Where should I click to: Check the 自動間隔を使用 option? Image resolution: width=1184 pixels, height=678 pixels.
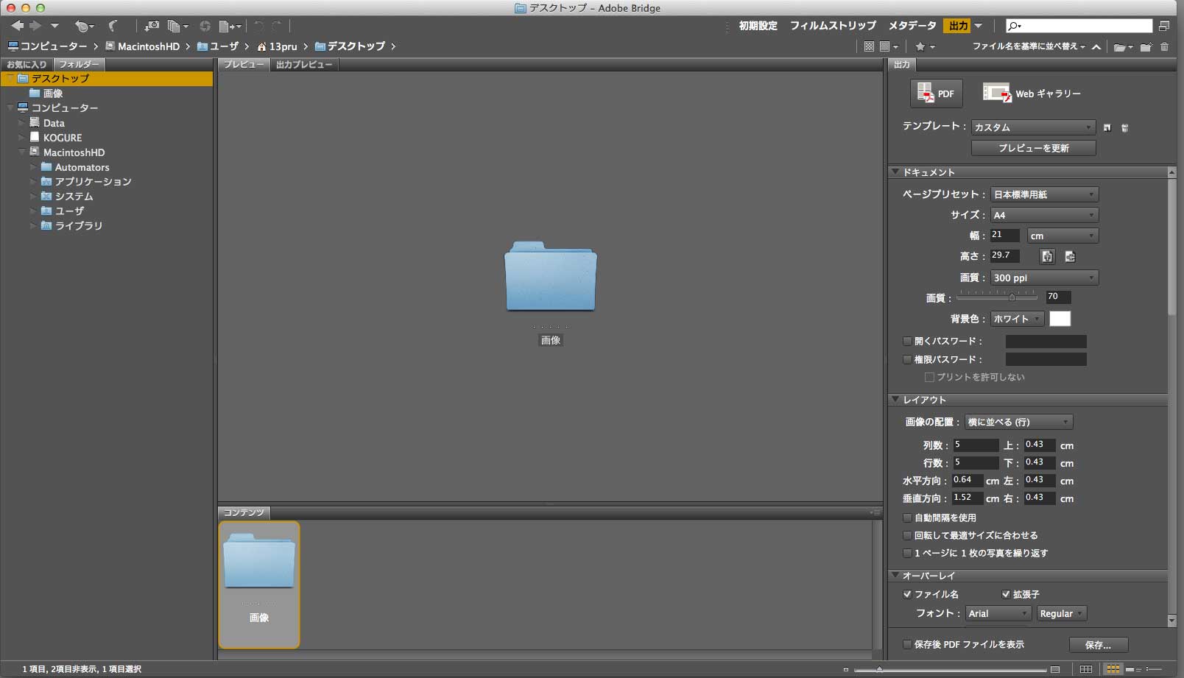point(907,518)
